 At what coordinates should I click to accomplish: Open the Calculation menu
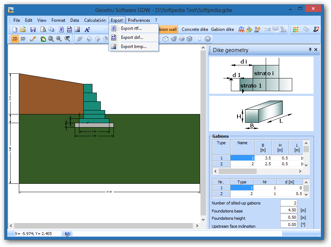pyautogui.click(x=95, y=20)
